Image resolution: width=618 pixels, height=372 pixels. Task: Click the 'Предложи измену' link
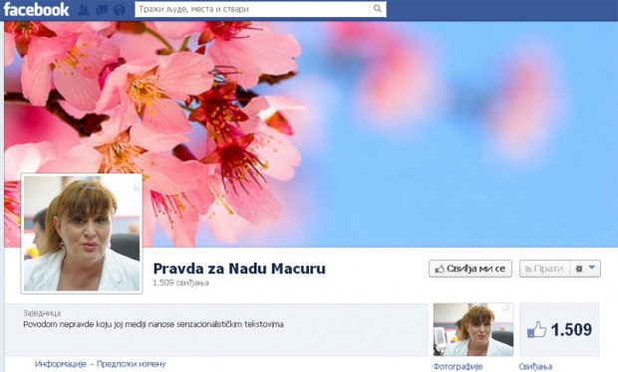coord(131,364)
